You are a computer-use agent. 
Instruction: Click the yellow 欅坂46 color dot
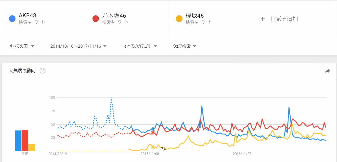pos(179,19)
